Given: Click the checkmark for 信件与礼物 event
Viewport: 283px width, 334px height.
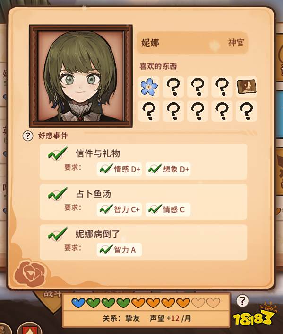Looking at the screenshot, I should (x=57, y=153).
